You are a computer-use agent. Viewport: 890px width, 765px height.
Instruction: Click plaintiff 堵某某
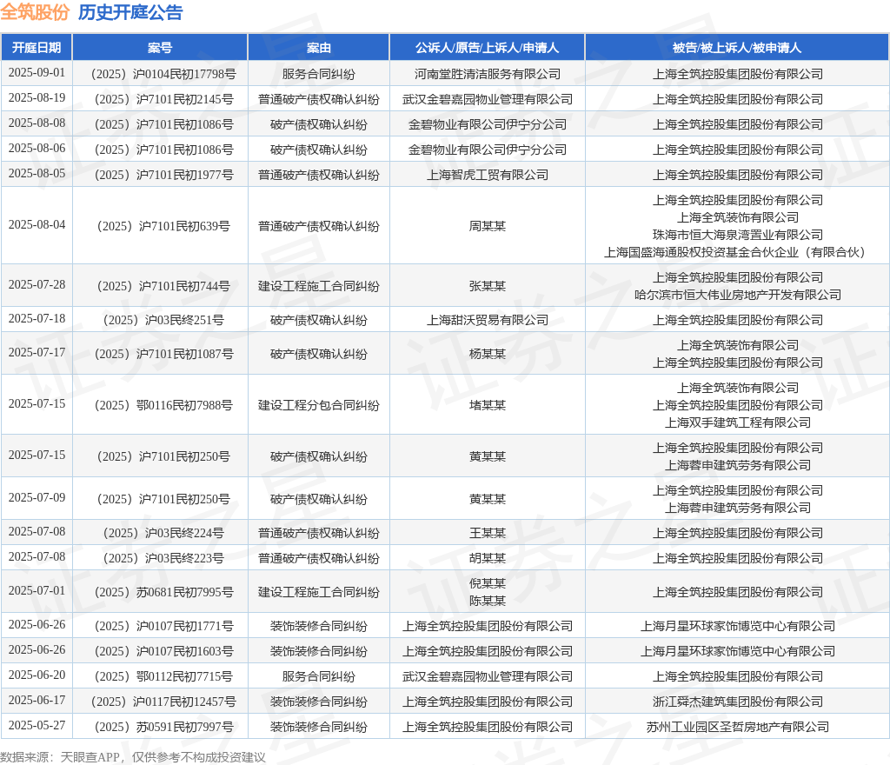point(487,405)
